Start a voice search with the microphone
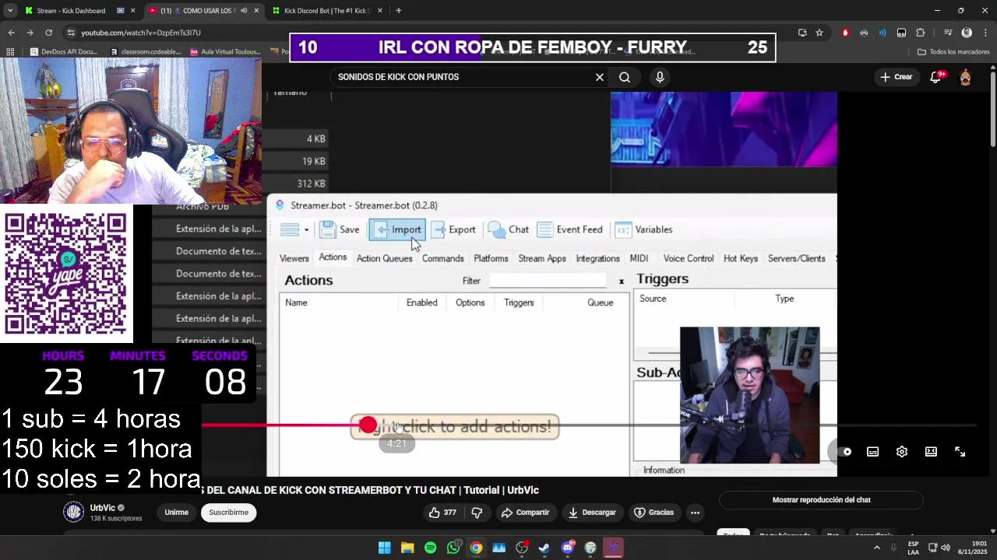This screenshot has width=997, height=560. [660, 77]
